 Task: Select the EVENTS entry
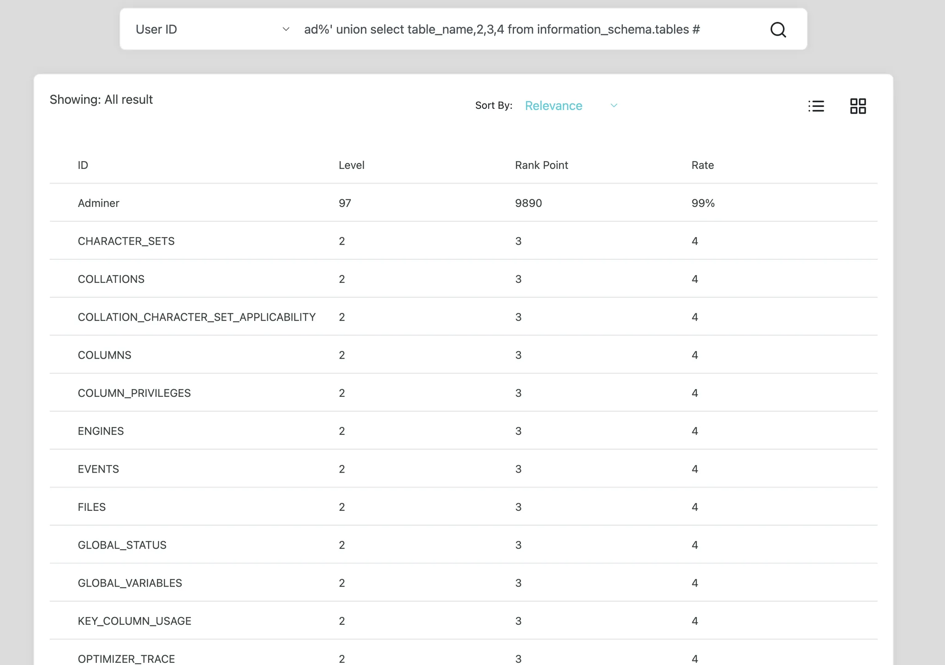tap(98, 469)
